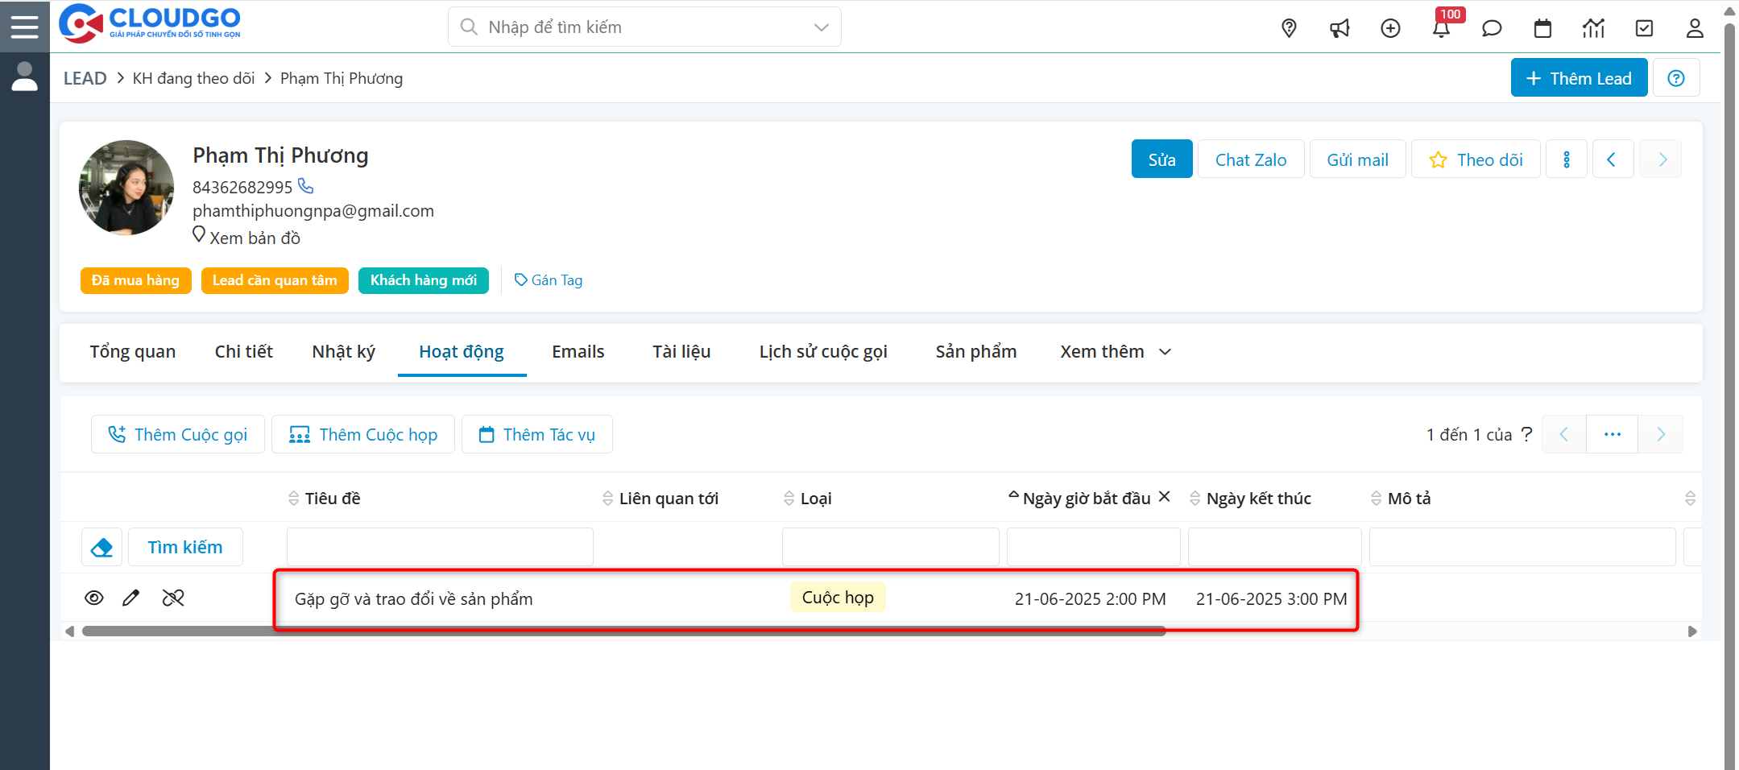Open notifications bell with 100 badge
The width and height of the screenshot is (1739, 770).
pos(1441,29)
